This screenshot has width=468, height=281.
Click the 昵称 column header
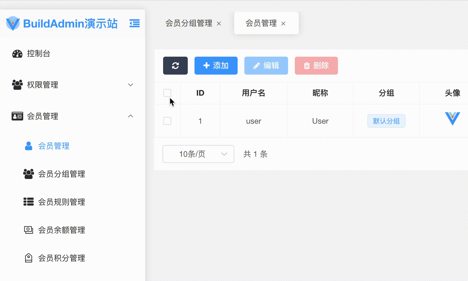click(x=320, y=93)
